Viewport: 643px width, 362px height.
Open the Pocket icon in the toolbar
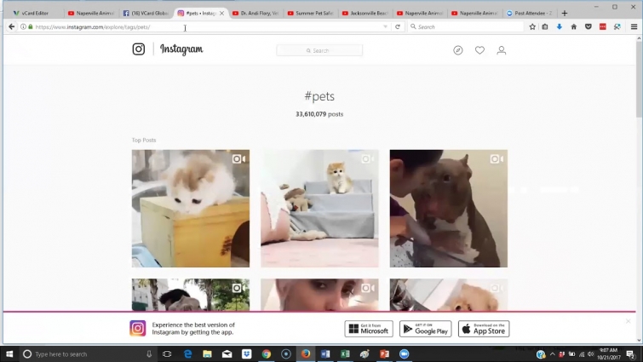pyautogui.click(x=588, y=26)
